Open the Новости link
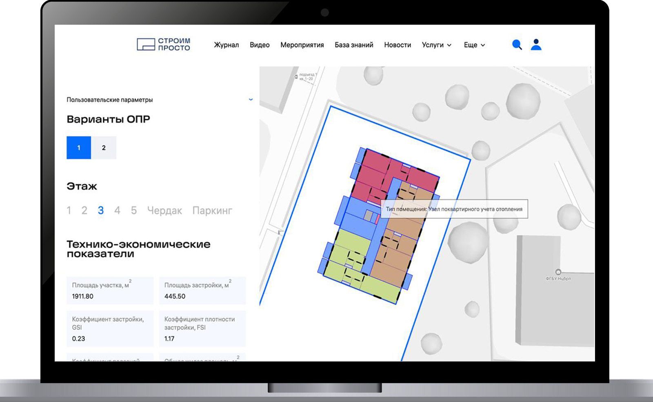Screen dimensions: 653x402 tap(398, 45)
